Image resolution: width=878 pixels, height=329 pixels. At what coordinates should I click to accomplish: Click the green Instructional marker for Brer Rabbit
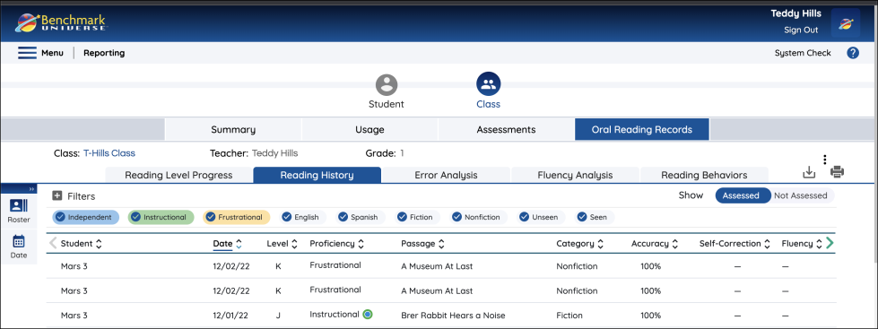coord(368,315)
